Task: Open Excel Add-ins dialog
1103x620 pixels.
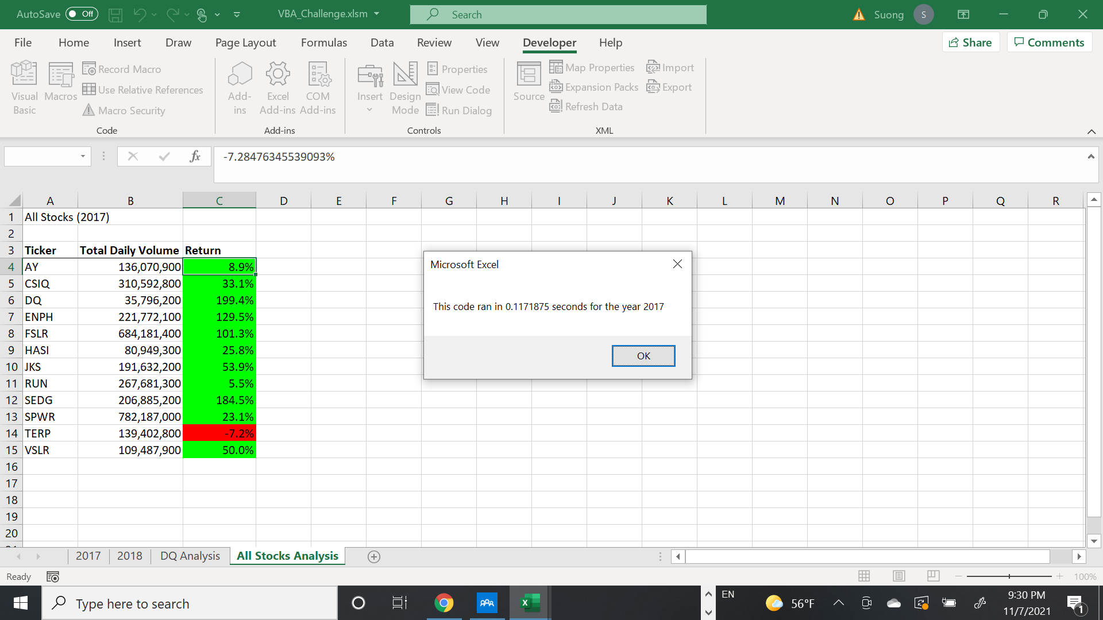Action: (277, 87)
